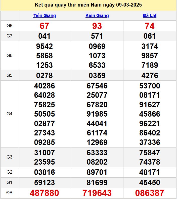The height and width of the screenshot is (199, 177).
Task: Click the G6 number 6533
Action: [x=97, y=65]
